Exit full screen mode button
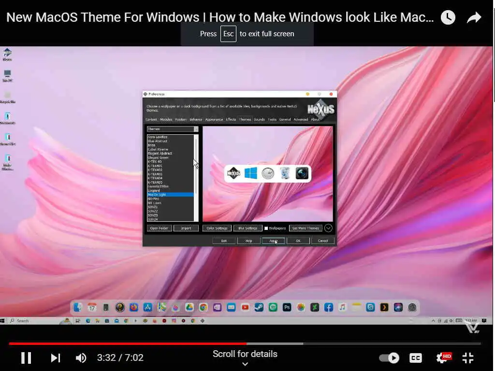Screen dimensions: 495x371 [468, 358]
